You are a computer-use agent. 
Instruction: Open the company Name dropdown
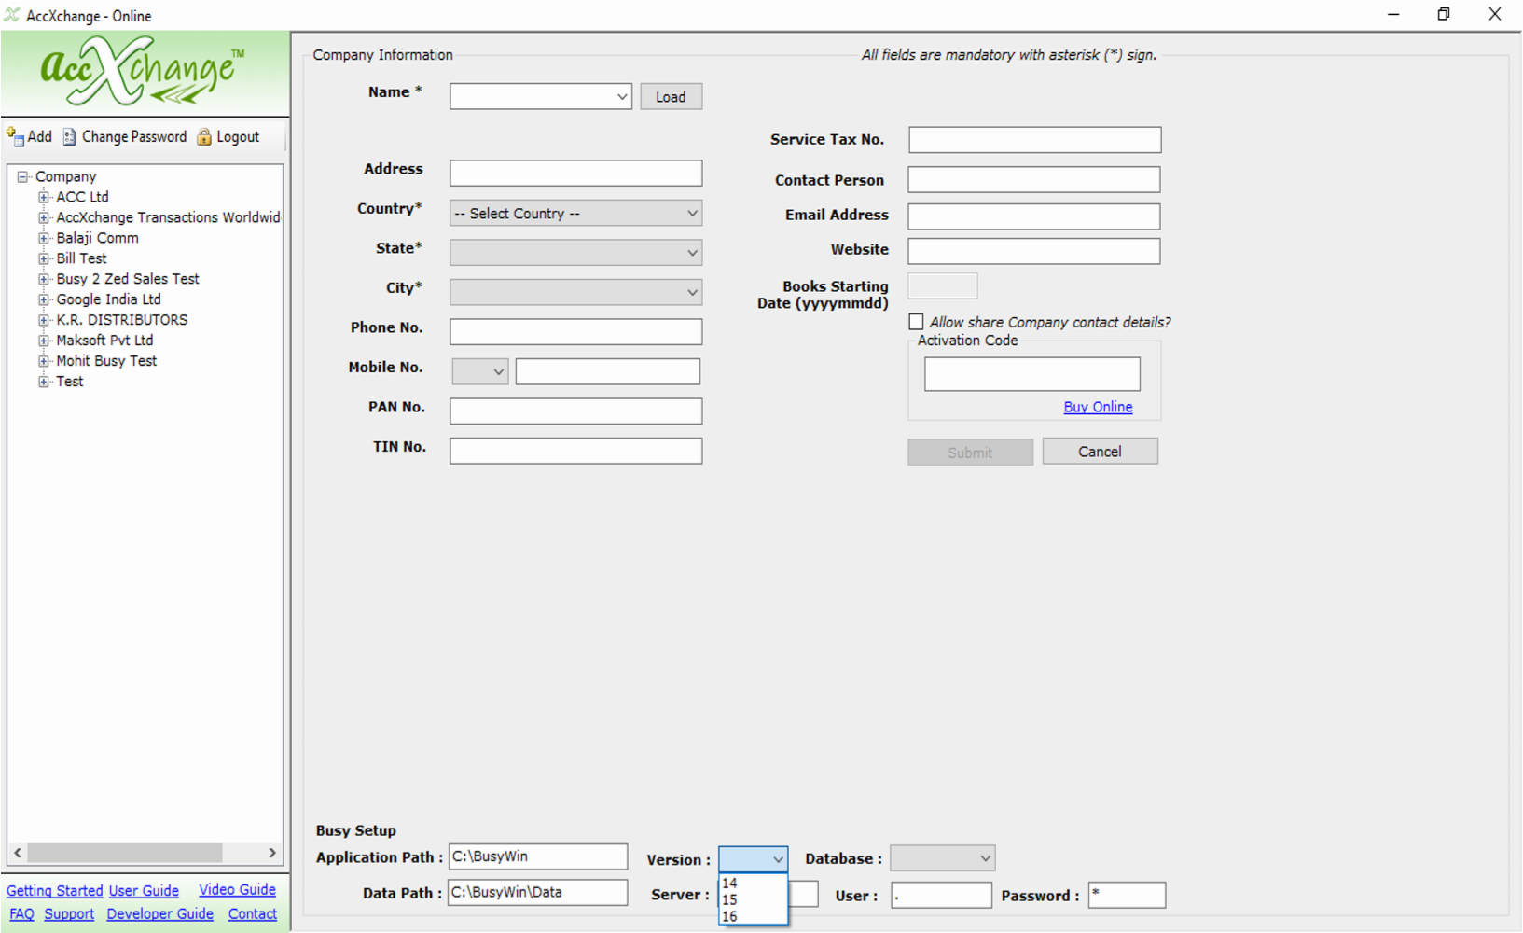(622, 97)
